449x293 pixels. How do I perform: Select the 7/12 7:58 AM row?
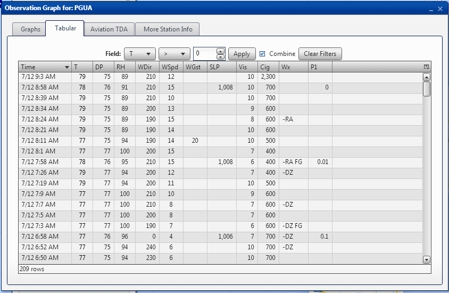[45, 162]
